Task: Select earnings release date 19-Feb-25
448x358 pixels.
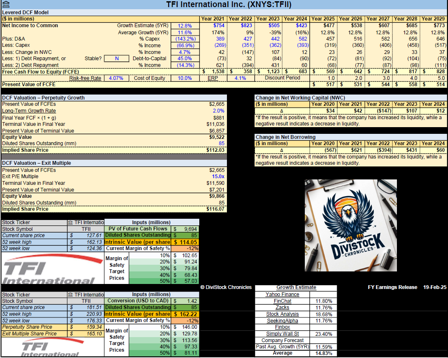Action: 435,287
